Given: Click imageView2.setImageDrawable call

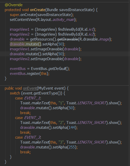Looking at the screenshot, I should pos(46,59).
